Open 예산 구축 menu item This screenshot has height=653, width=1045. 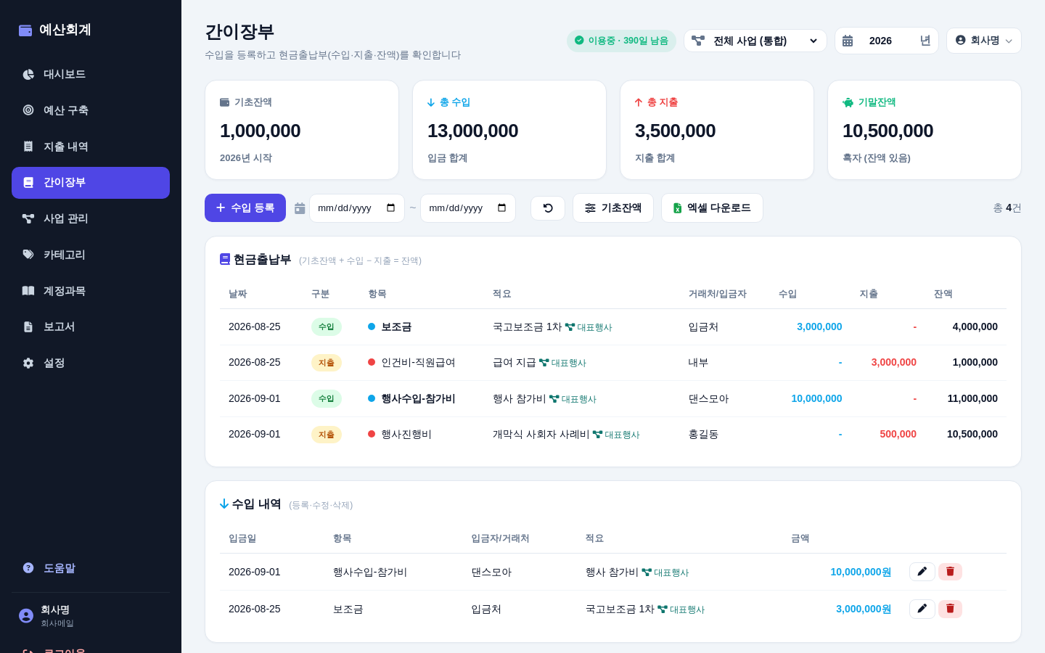pos(91,110)
